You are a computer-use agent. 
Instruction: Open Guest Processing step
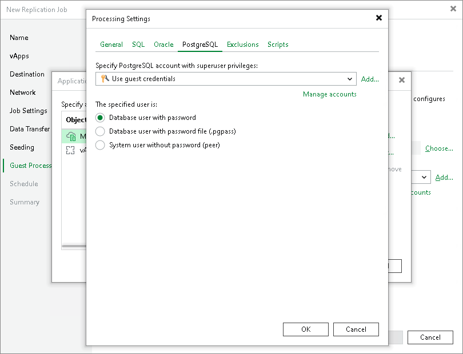pyautogui.click(x=30, y=166)
